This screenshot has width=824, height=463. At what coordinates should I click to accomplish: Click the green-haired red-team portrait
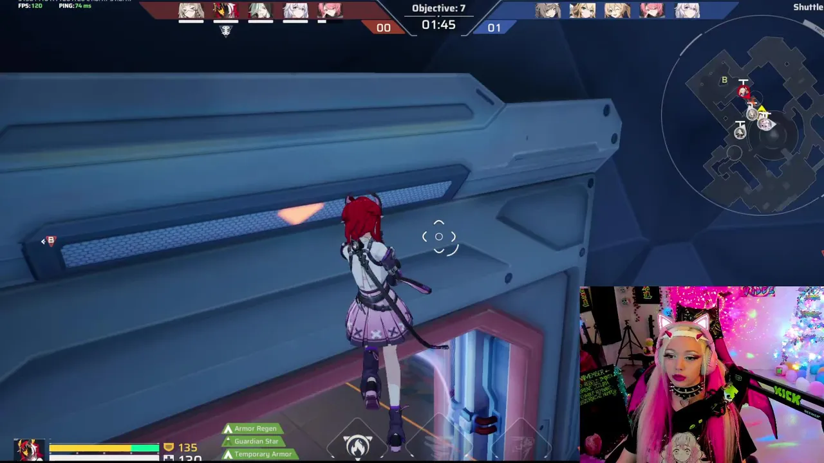261,10
